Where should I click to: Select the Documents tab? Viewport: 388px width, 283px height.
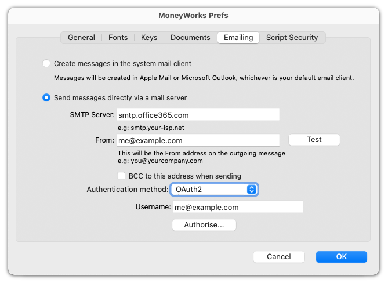pyautogui.click(x=190, y=38)
